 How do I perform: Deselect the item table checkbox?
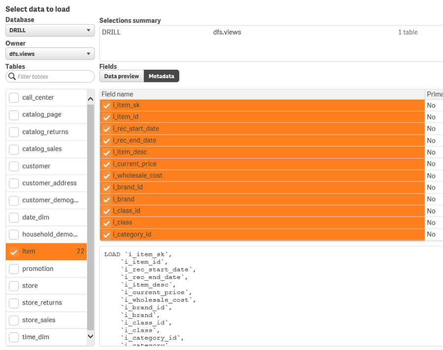point(14,252)
